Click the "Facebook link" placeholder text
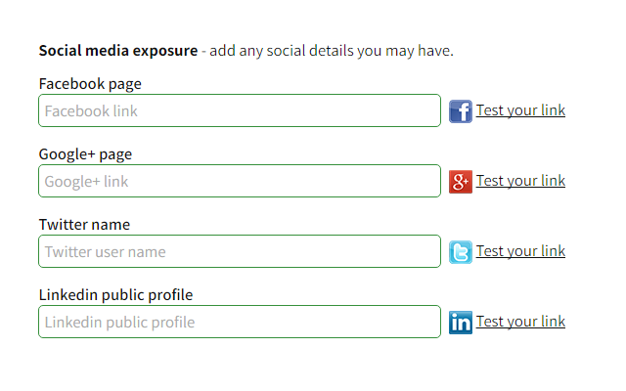 [x=91, y=111]
